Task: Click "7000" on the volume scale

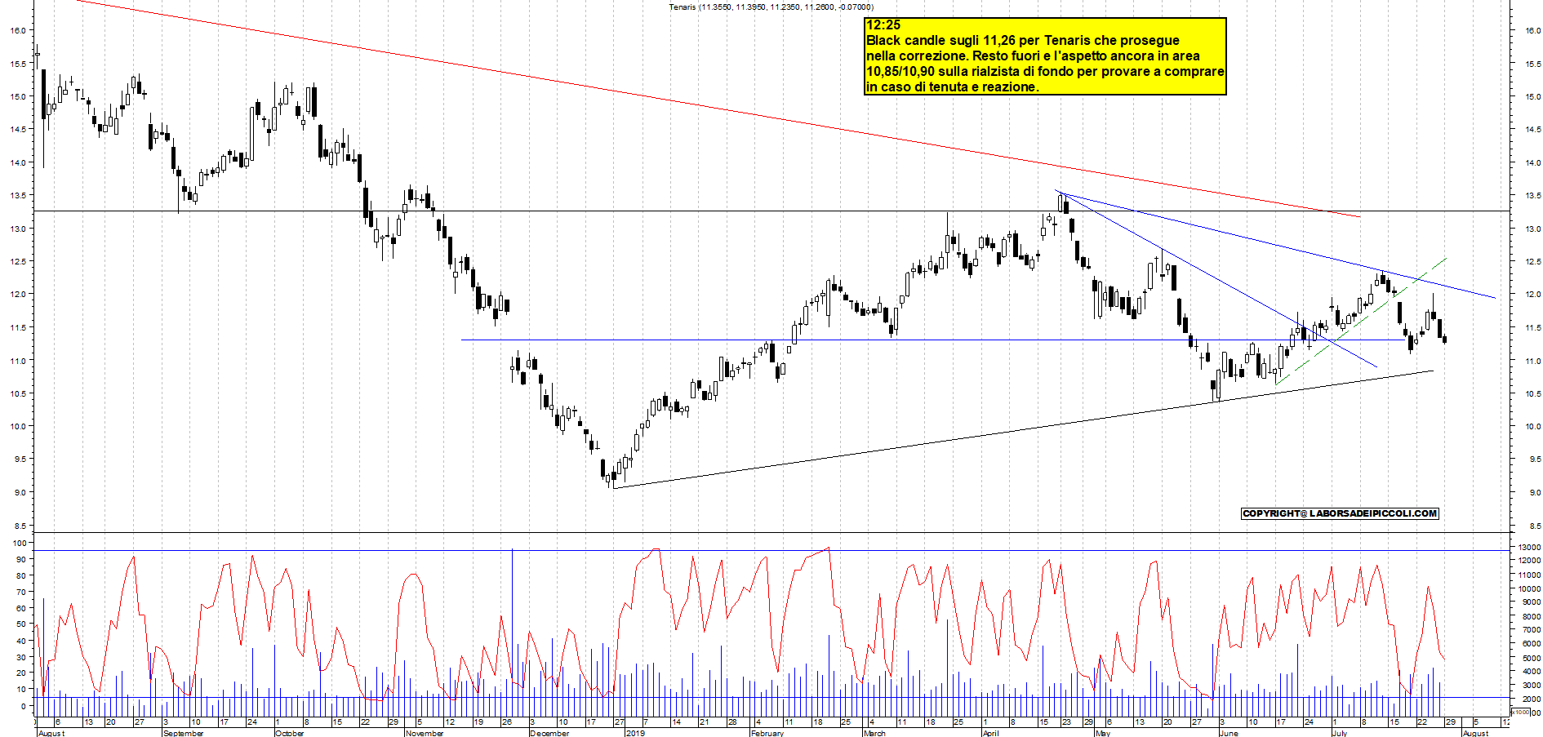Action: tap(1530, 630)
